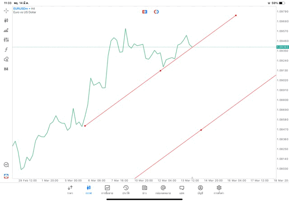The width and height of the screenshot is (289, 202).
Task: Select the upper trendline's top end anchor point
Action: pos(236,15)
